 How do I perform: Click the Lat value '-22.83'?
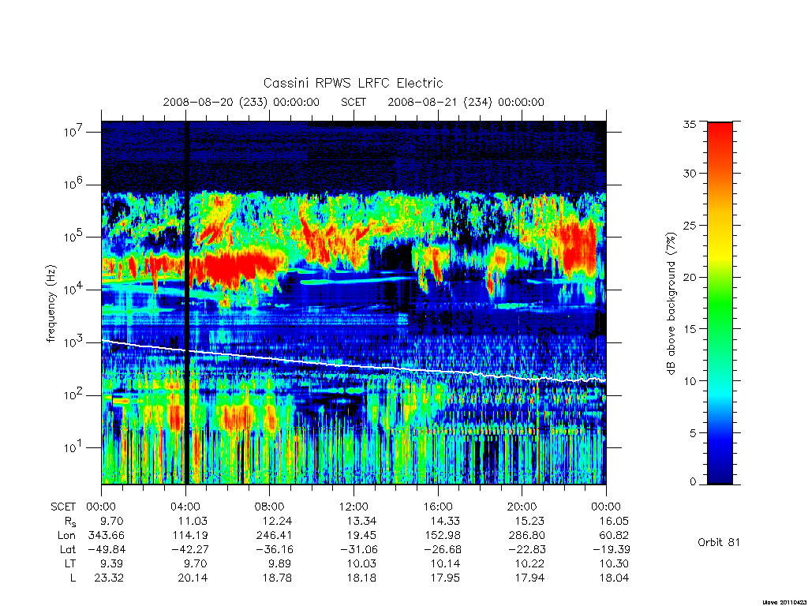526,550
